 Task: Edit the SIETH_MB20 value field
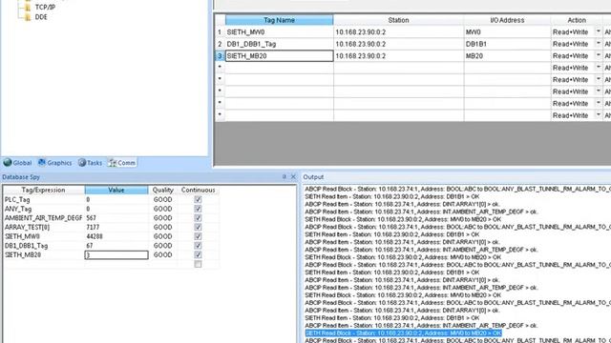[116, 255]
